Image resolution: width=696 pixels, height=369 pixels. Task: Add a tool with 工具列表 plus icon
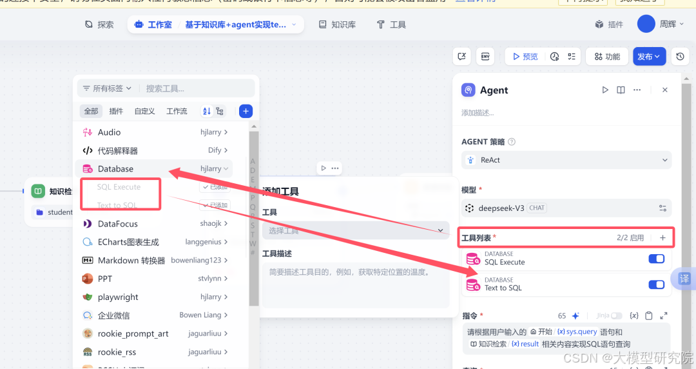tap(662, 238)
